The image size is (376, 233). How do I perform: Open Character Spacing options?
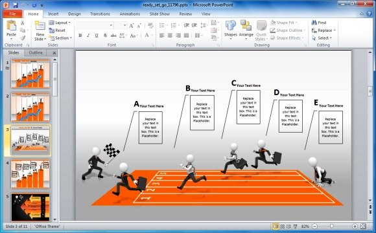pos(123,36)
